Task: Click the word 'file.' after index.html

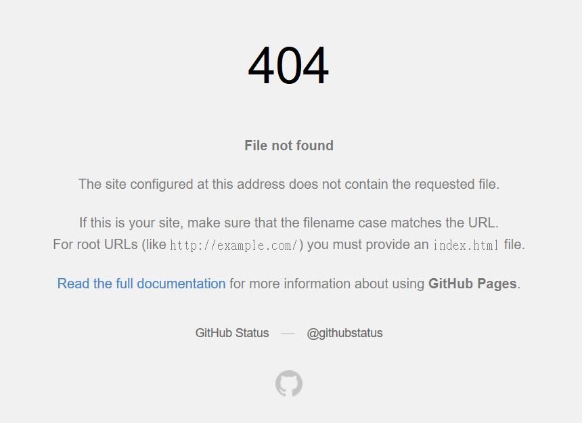Action: [x=514, y=244]
